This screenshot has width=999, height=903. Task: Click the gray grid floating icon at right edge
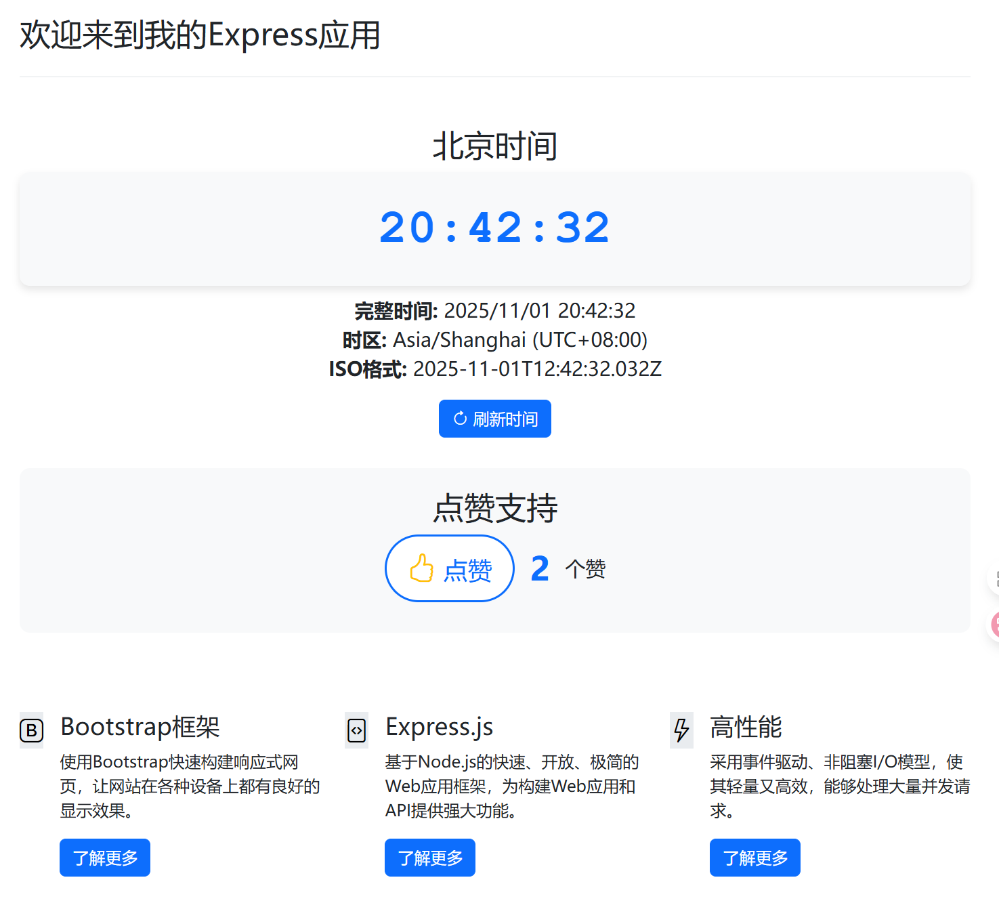click(x=996, y=579)
